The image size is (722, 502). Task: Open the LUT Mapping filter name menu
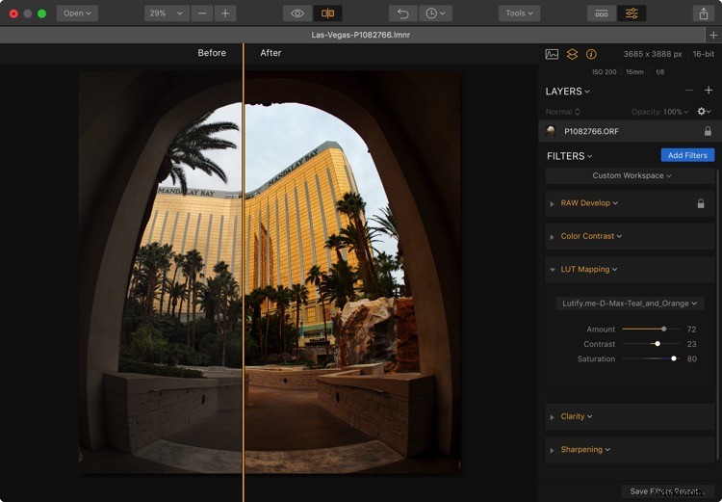coord(589,269)
